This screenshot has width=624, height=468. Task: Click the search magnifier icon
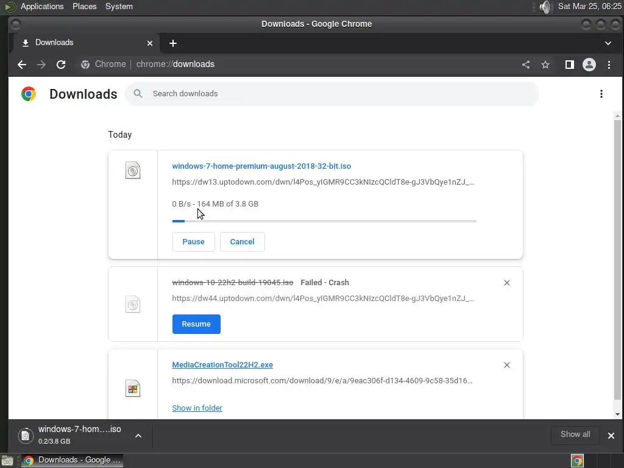coord(138,93)
